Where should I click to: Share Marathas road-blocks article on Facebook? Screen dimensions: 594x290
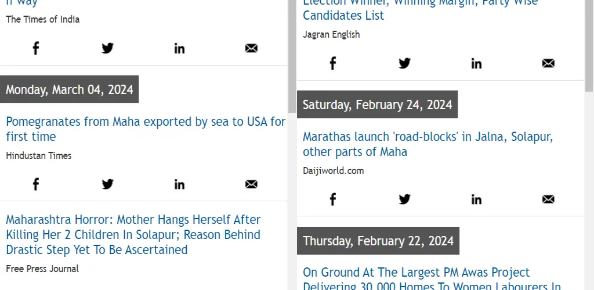click(332, 199)
